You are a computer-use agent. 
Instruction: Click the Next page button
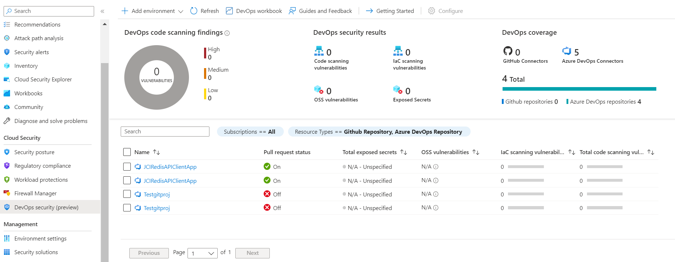point(253,253)
